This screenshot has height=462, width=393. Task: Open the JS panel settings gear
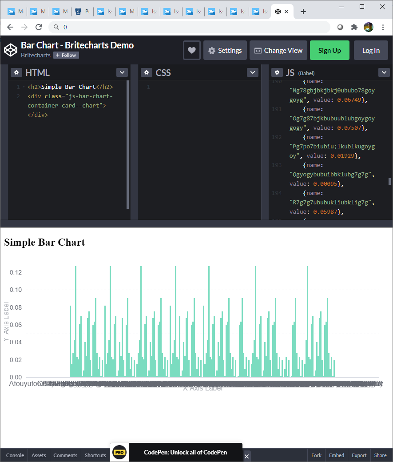tap(277, 72)
